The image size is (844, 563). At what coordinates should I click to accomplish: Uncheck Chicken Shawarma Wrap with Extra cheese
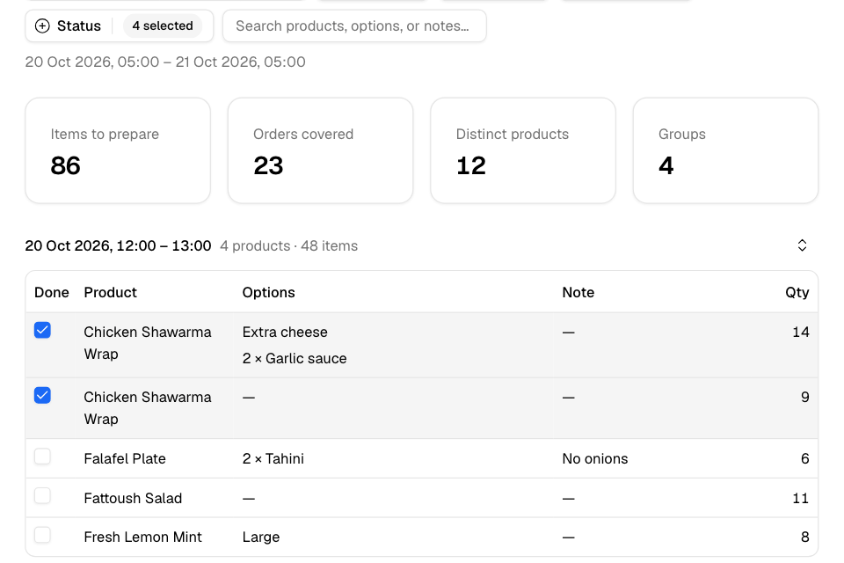pyautogui.click(x=42, y=330)
